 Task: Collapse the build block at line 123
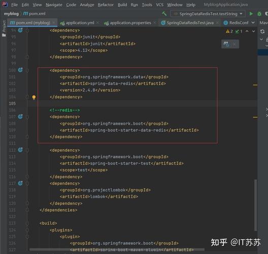point(27,223)
